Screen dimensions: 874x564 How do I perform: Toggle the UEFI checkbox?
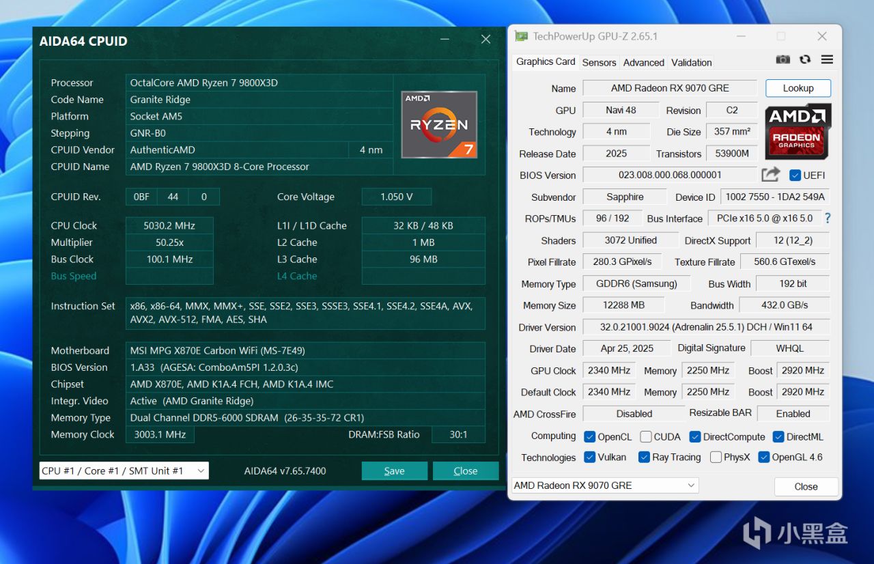tap(795, 175)
